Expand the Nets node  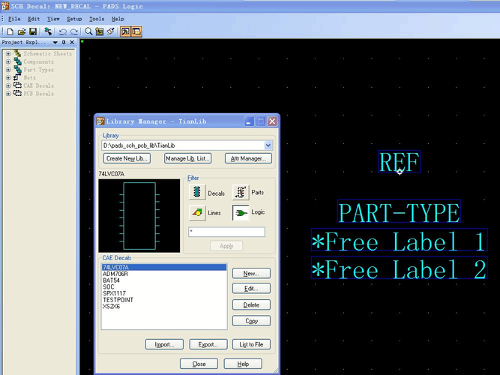(8, 77)
